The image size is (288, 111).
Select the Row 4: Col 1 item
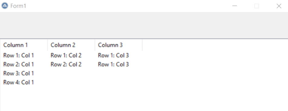(x=18, y=82)
